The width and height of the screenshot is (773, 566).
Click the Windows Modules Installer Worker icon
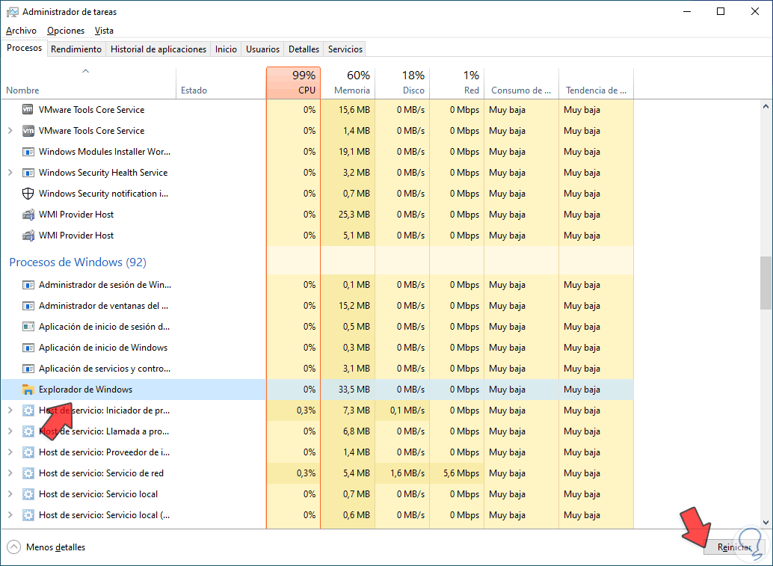tap(28, 152)
